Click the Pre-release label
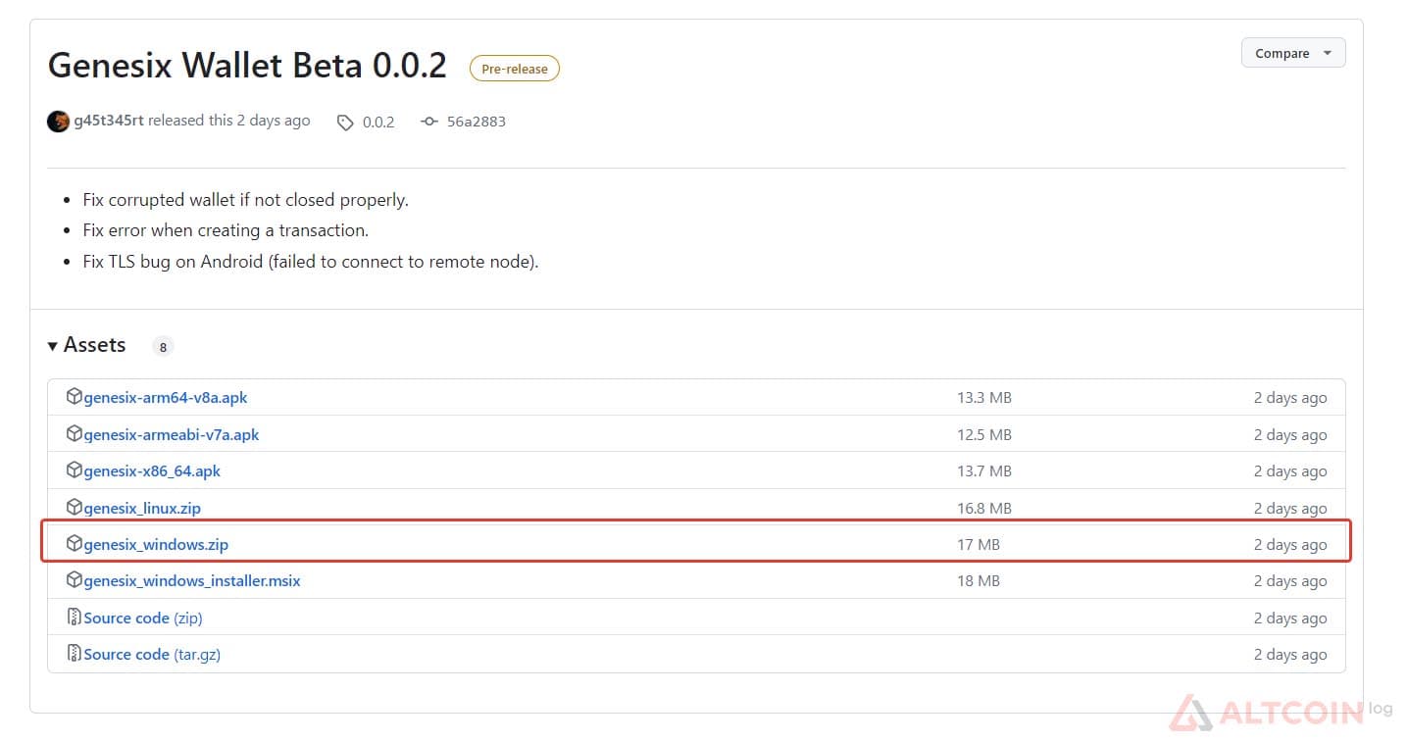This screenshot has width=1407, height=742. click(515, 69)
